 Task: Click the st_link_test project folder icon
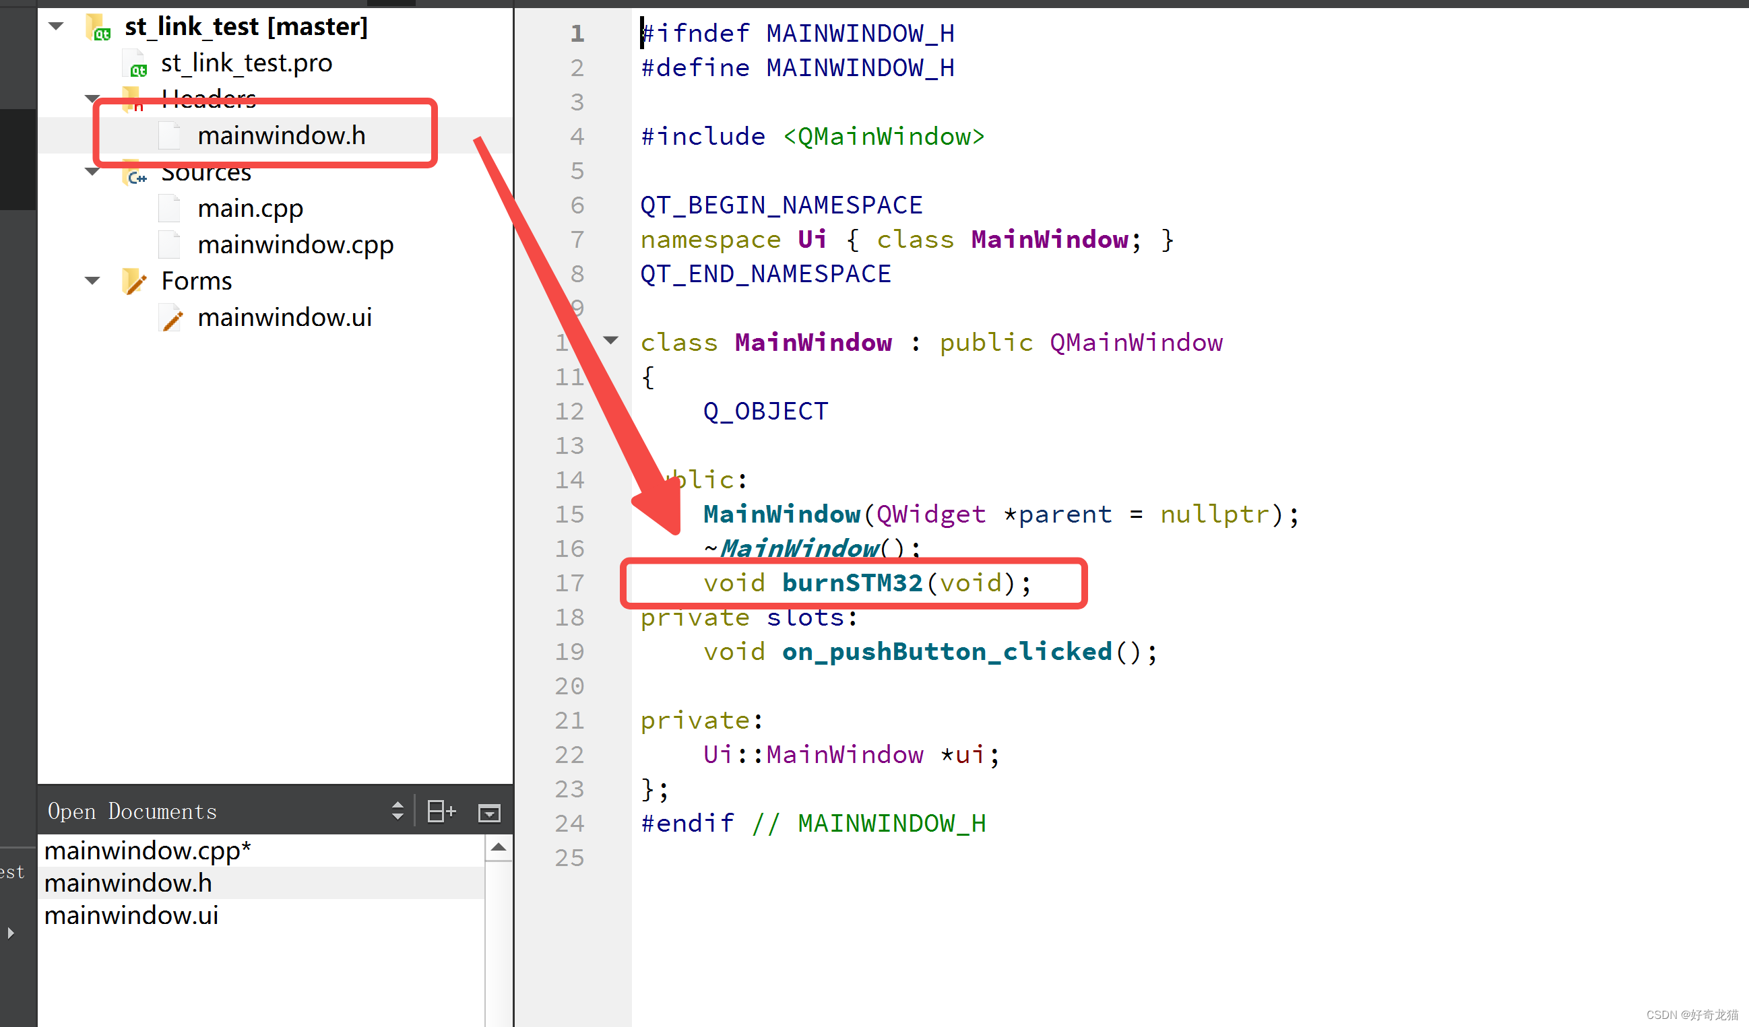point(98,27)
